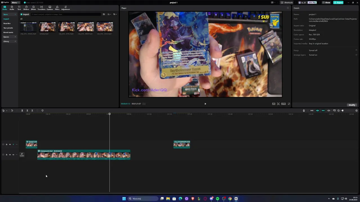Image resolution: width=360 pixels, height=202 pixels.
Task: Open the media sort dropdown
Action: click(109, 14)
